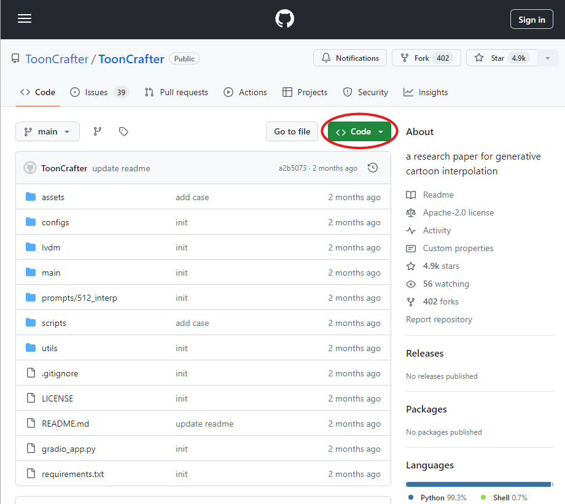Fork the repository

pyautogui.click(x=426, y=58)
